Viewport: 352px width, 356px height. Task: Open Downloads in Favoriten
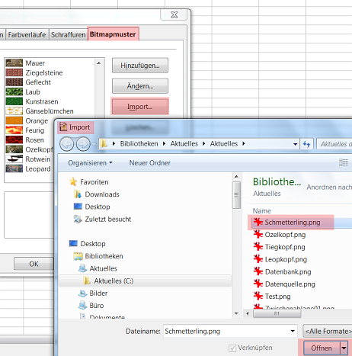coord(102,194)
